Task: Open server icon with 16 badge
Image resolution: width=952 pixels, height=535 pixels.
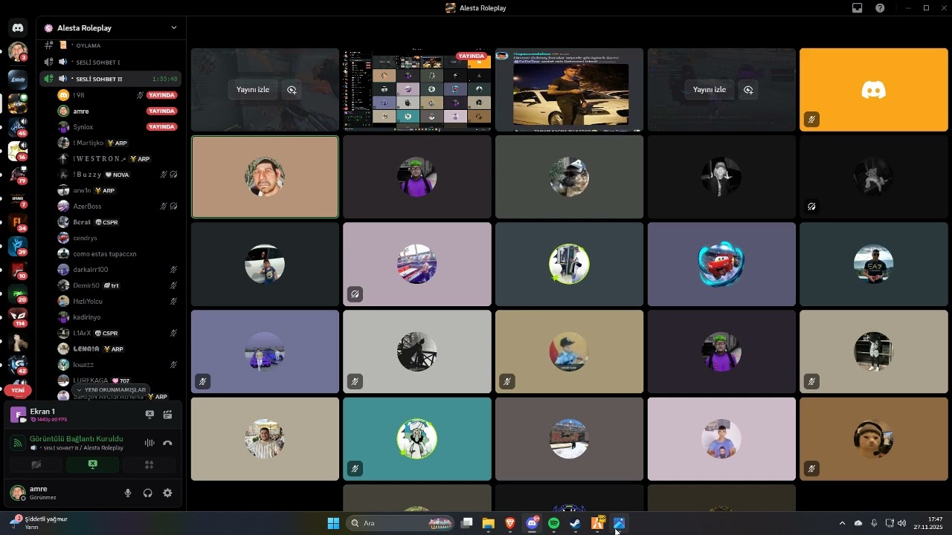Action: (x=18, y=152)
